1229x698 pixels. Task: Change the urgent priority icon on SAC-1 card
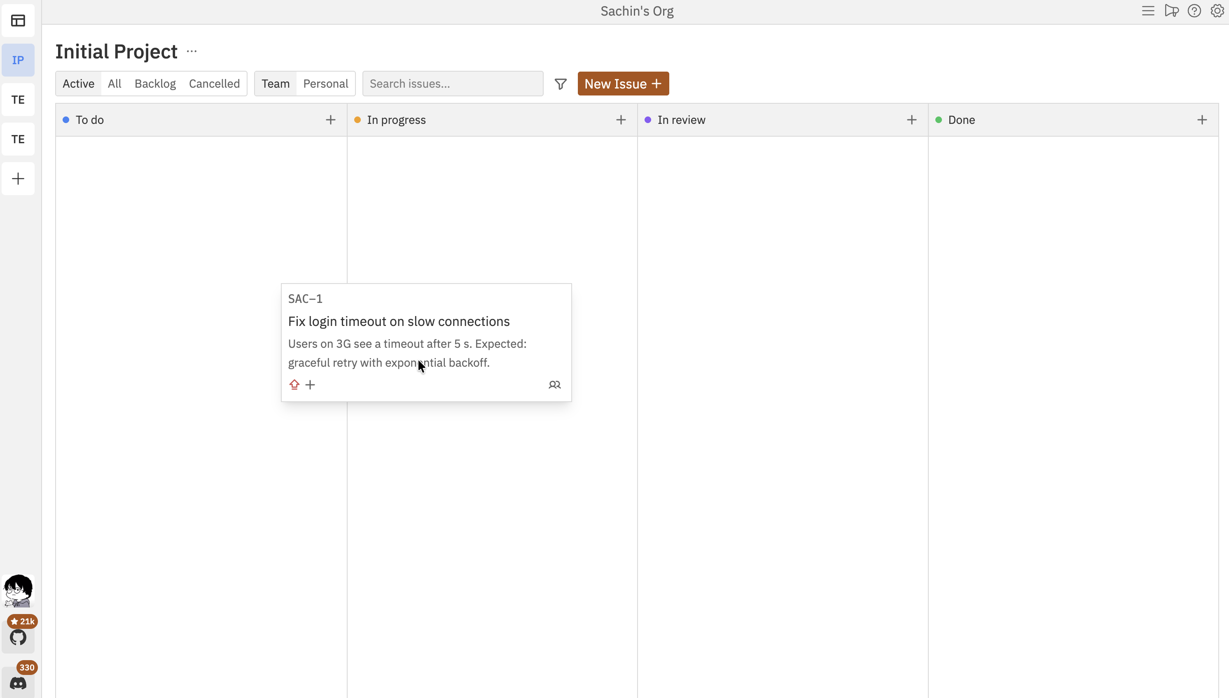click(294, 384)
